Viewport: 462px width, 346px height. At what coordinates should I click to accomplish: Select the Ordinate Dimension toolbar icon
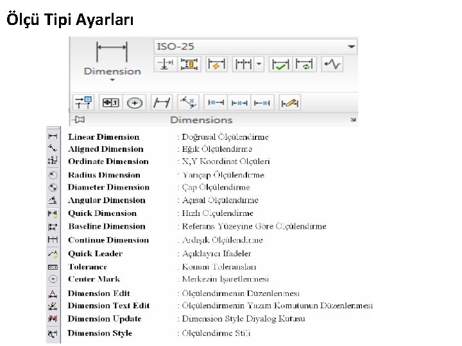pos(53,160)
